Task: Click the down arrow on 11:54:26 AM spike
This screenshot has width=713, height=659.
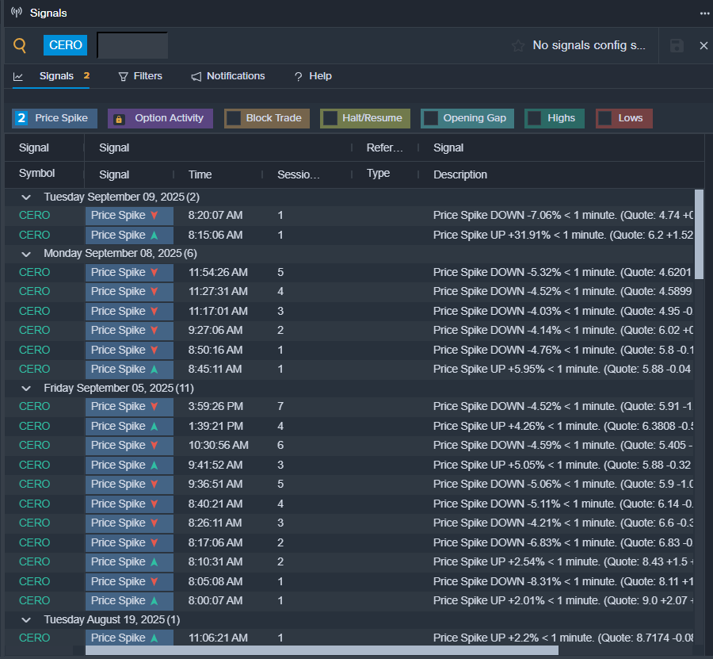Action: click(x=154, y=272)
